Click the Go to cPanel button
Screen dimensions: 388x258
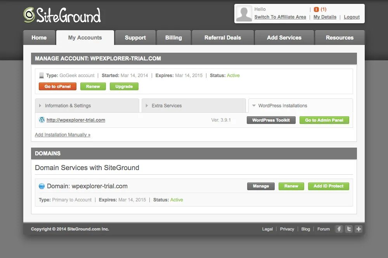[58, 86]
